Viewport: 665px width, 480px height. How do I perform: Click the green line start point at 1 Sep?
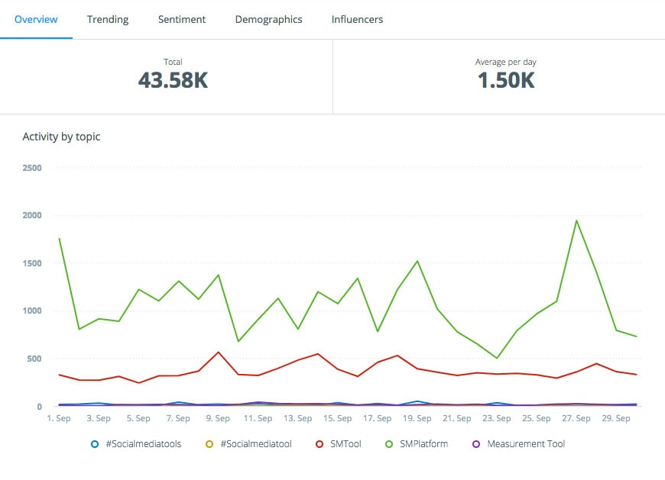point(60,239)
